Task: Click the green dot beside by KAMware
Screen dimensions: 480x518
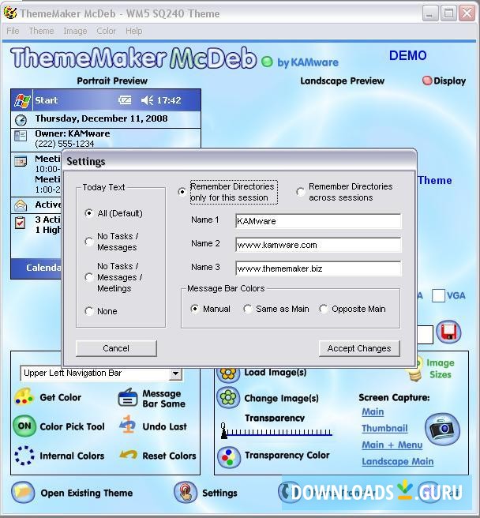Action: pyautogui.click(x=267, y=62)
